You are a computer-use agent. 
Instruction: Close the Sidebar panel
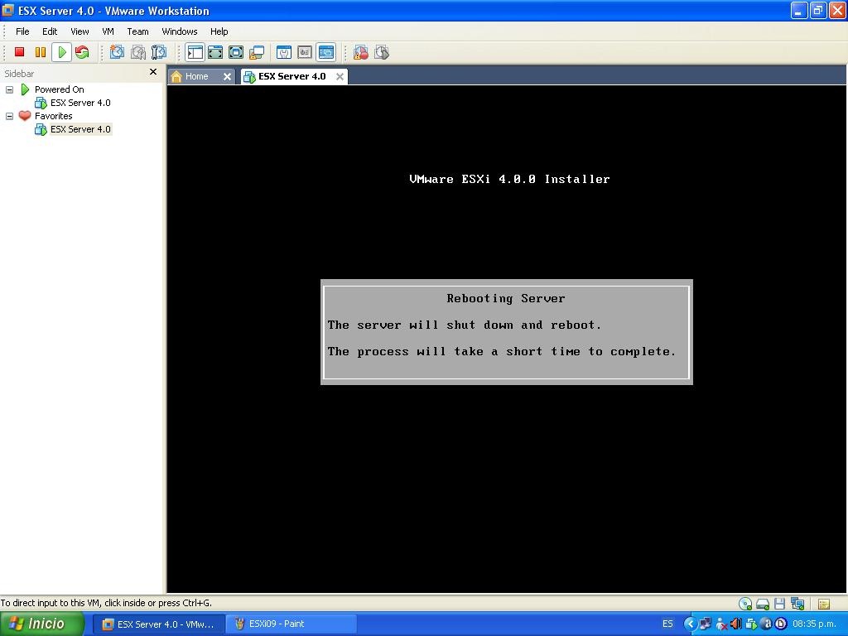[x=153, y=72]
